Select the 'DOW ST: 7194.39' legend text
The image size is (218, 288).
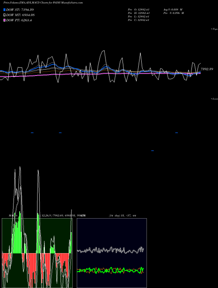tap(20, 10)
